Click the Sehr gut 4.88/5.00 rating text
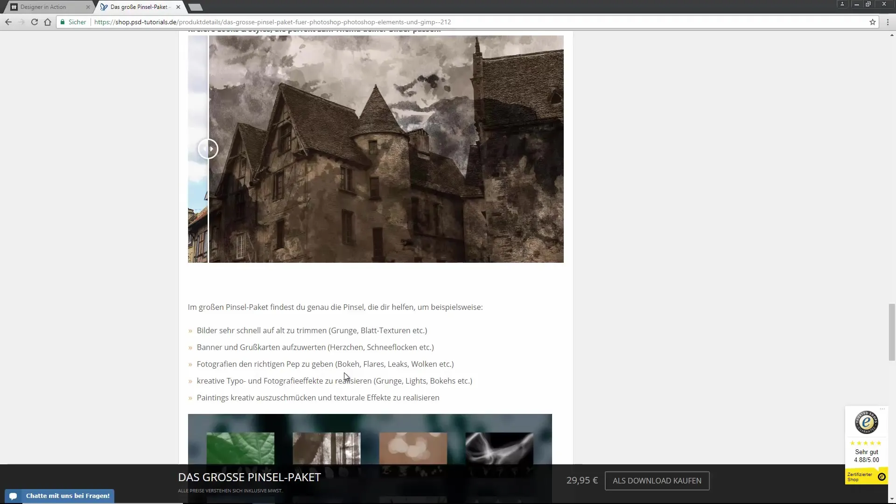Viewport: 896px width, 504px height. point(867,456)
